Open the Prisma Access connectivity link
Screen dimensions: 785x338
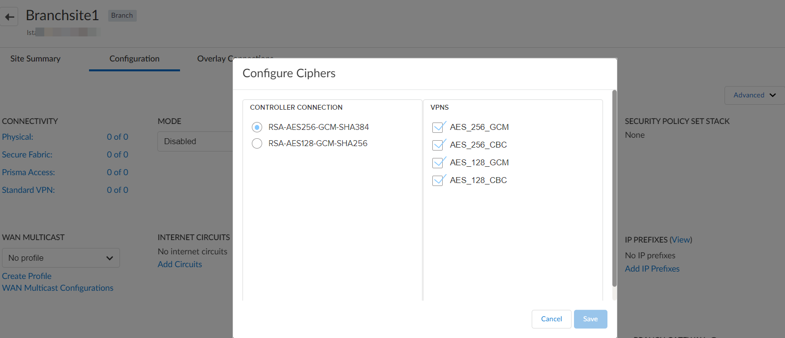29,172
